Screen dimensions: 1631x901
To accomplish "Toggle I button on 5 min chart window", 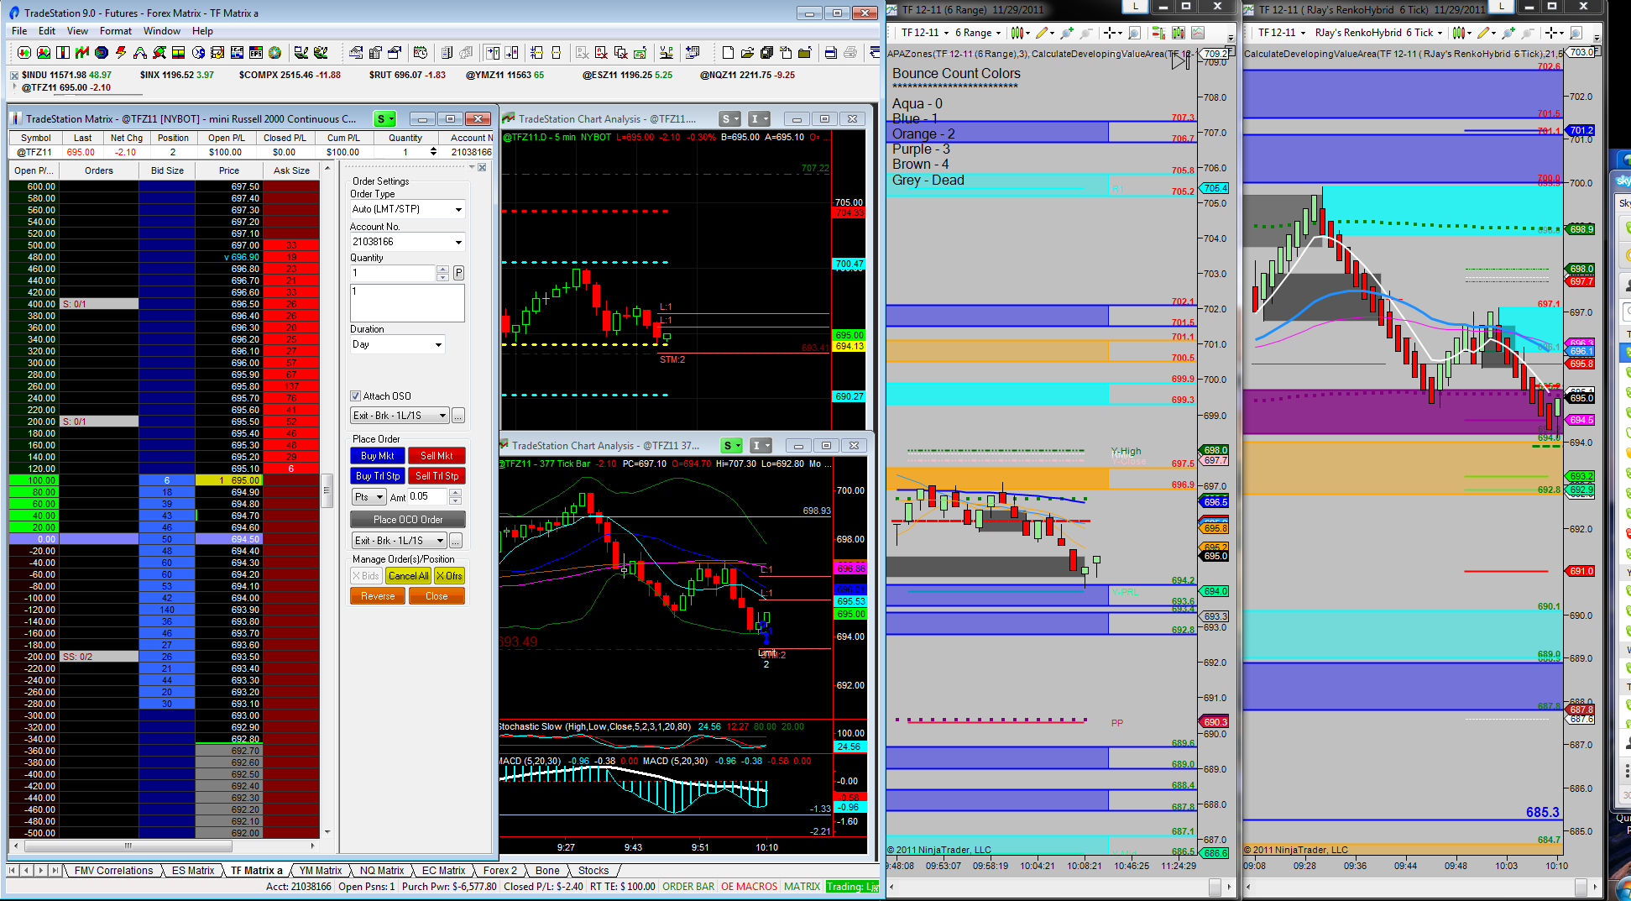I will tap(760, 118).
